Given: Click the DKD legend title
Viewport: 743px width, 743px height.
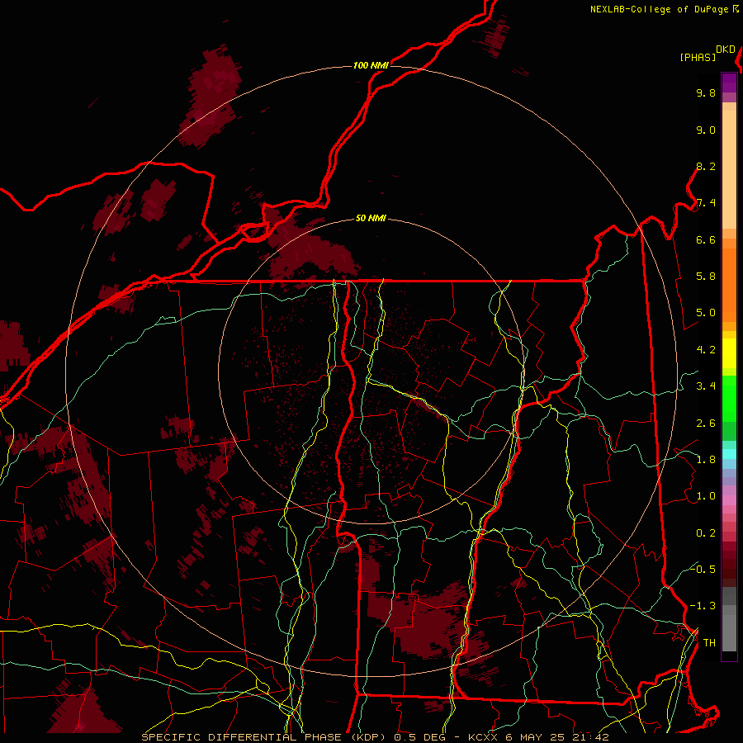Looking at the screenshot, I should (726, 50).
